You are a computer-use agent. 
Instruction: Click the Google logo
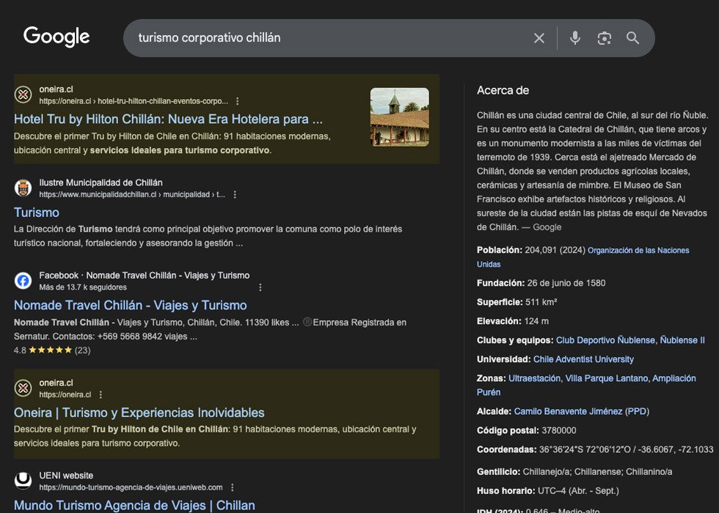[56, 37]
